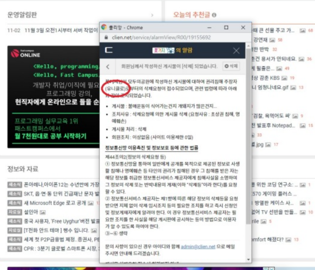The width and height of the screenshot is (315, 270).
Task: Open the post SKT, 읍·면·동 단위 긴급재난 문자
Action: click(62, 194)
